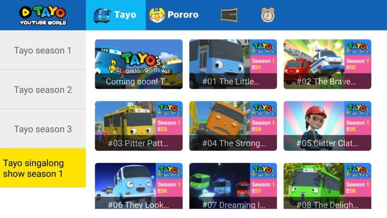The image size is (387, 218).
Task: Play #08 The Deligh... episode
Action: 327,186
